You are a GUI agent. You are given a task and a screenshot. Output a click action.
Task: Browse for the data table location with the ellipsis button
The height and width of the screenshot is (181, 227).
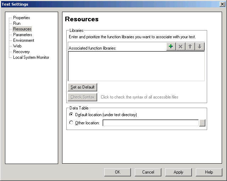(x=202, y=123)
